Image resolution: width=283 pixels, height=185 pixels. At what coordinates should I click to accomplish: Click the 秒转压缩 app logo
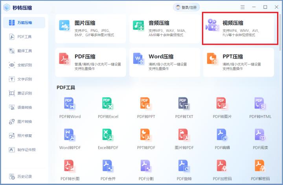7,7
